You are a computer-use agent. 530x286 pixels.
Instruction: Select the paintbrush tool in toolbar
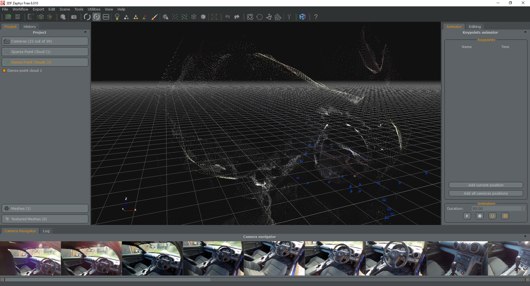[x=155, y=17]
